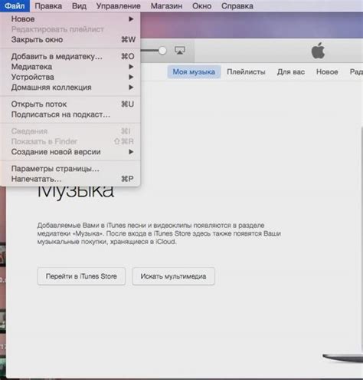Expand the Новое submenu arrow
Image resolution: width=363 pixels, height=380 pixels.
pos(131,19)
